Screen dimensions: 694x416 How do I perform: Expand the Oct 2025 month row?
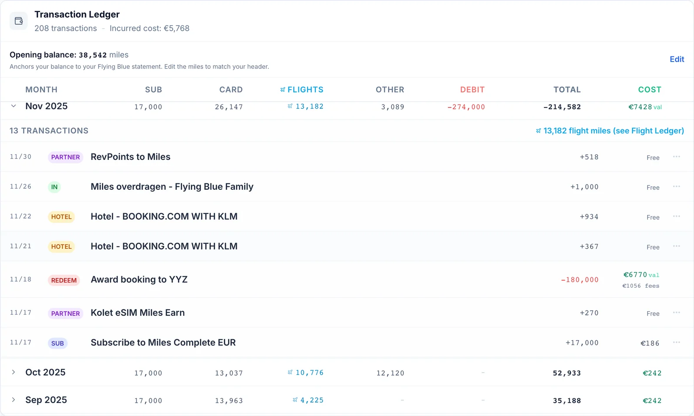pyautogui.click(x=13, y=372)
